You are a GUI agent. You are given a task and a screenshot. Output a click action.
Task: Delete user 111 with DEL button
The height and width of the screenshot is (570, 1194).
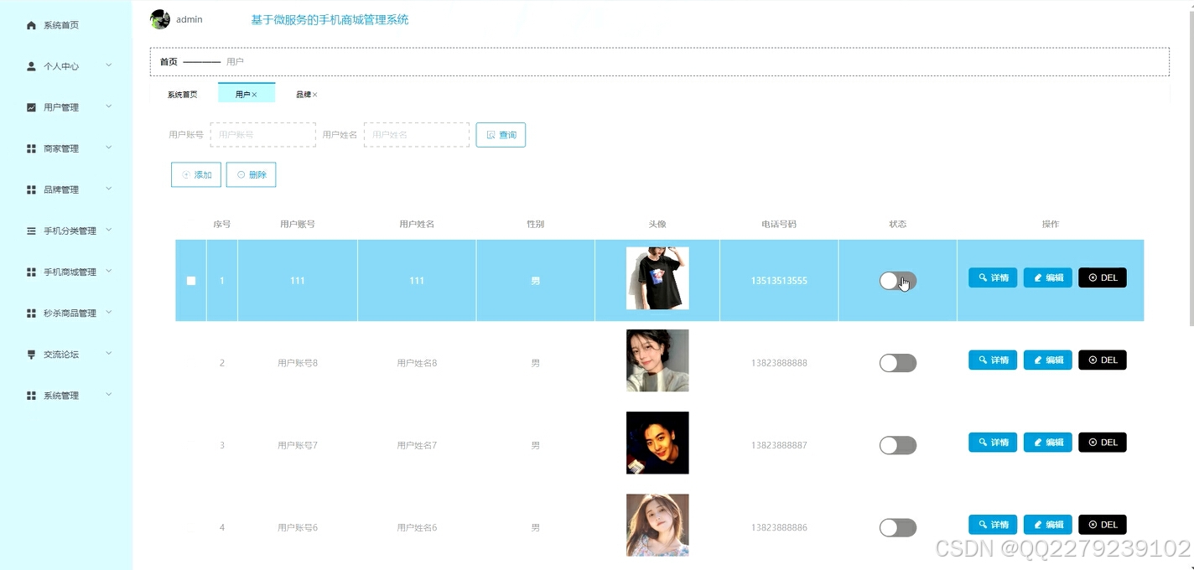tap(1103, 277)
